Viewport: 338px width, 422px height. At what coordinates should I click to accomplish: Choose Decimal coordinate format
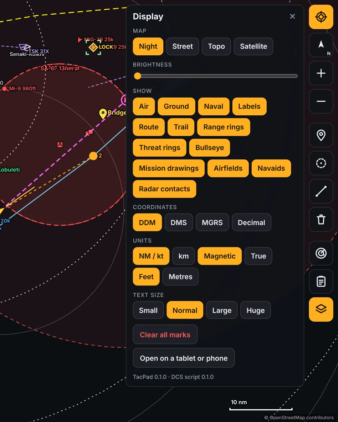[251, 222]
